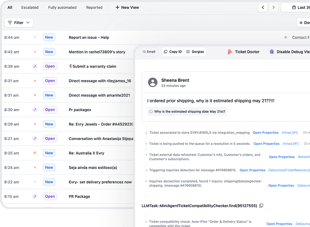Switch to the Escalated tab

pos(30,7)
